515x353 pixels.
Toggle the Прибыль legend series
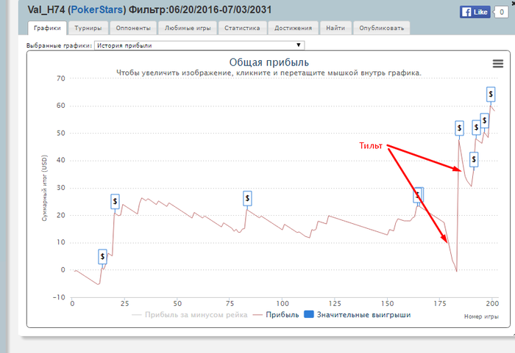pos(276,315)
